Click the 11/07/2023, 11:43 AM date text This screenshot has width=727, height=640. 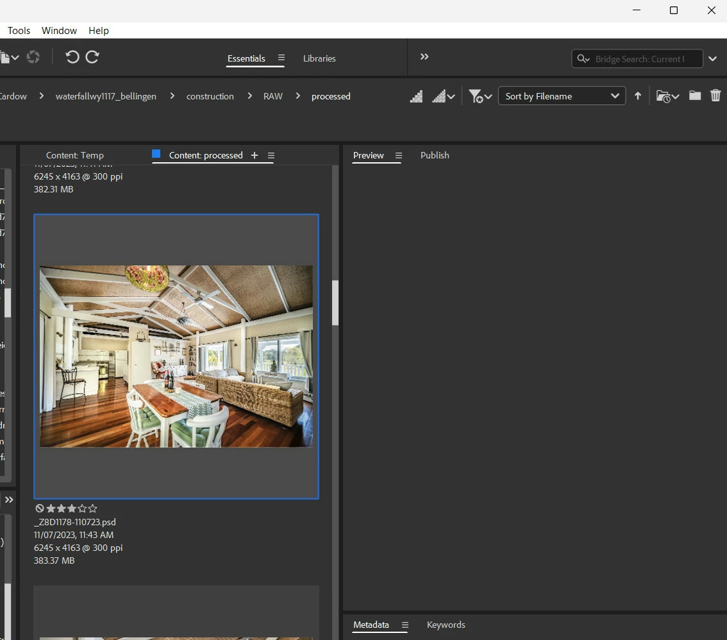point(73,535)
